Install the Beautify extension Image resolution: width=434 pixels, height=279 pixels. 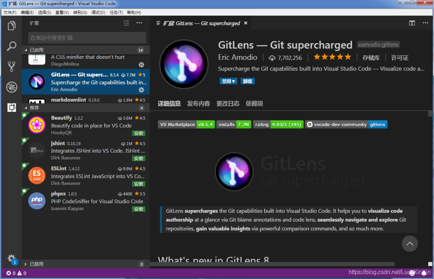click(x=139, y=133)
